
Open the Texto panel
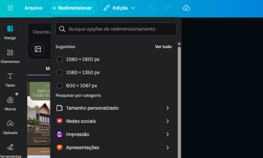pyautogui.click(x=10, y=80)
